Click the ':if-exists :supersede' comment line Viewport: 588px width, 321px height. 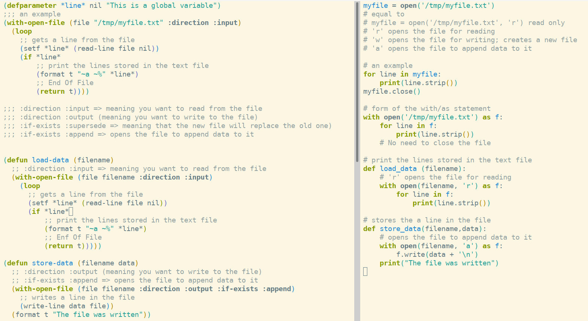coord(168,126)
